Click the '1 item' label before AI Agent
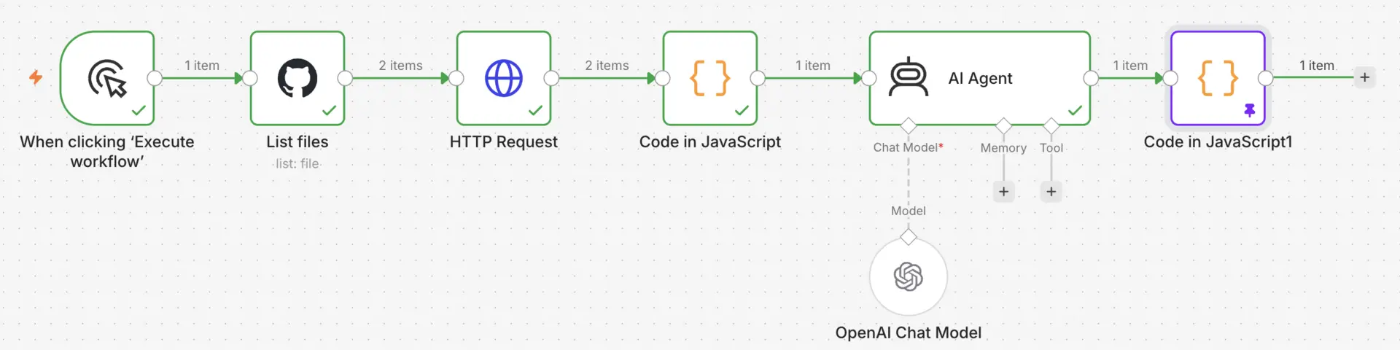The image size is (1400, 350). coord(813,66)
